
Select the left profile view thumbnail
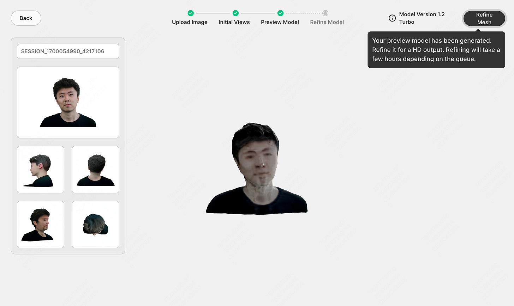(x=40, y=170)
